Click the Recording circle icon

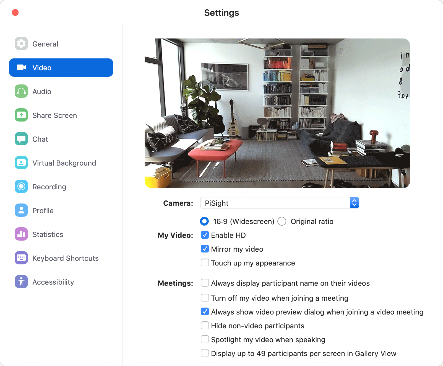pos(21,187)
